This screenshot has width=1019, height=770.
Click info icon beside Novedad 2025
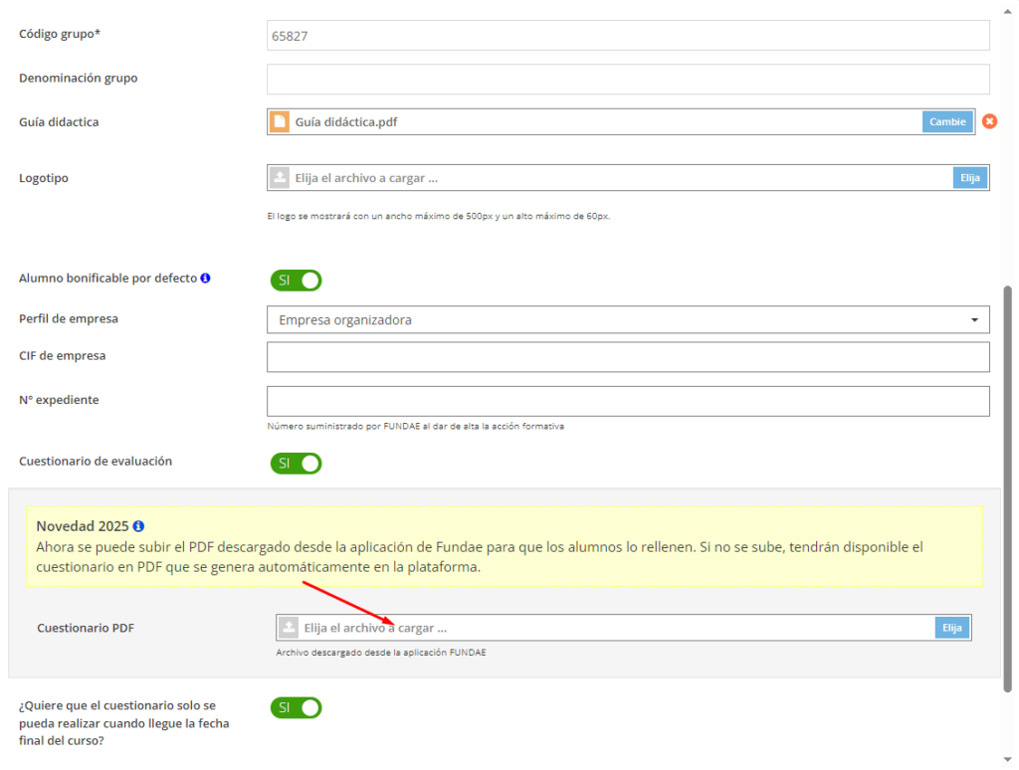click(138, 525)
